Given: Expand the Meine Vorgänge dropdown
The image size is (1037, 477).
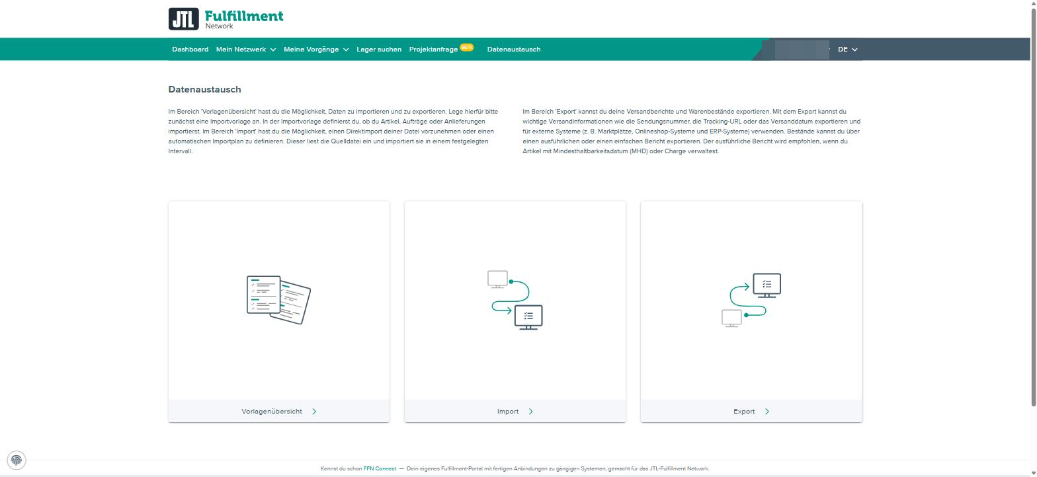Looking at the screenshot, I should (x=316, y=50).
